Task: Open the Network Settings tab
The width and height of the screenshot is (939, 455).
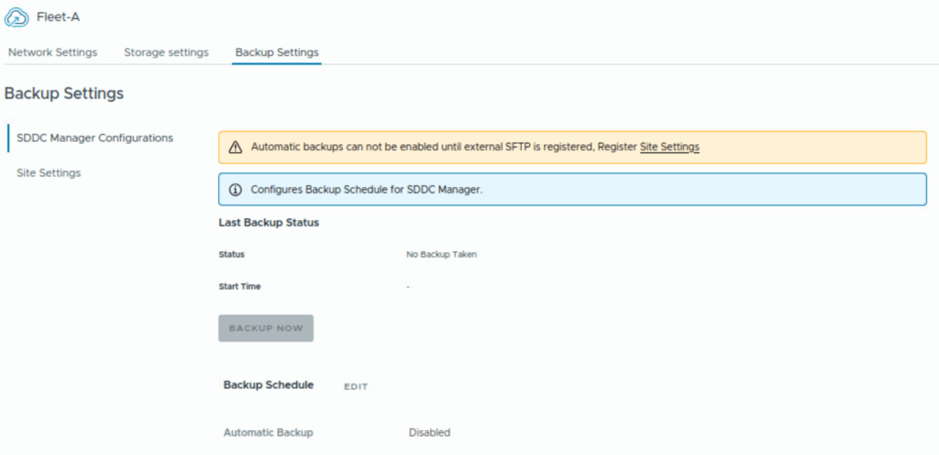Action: 52,52
